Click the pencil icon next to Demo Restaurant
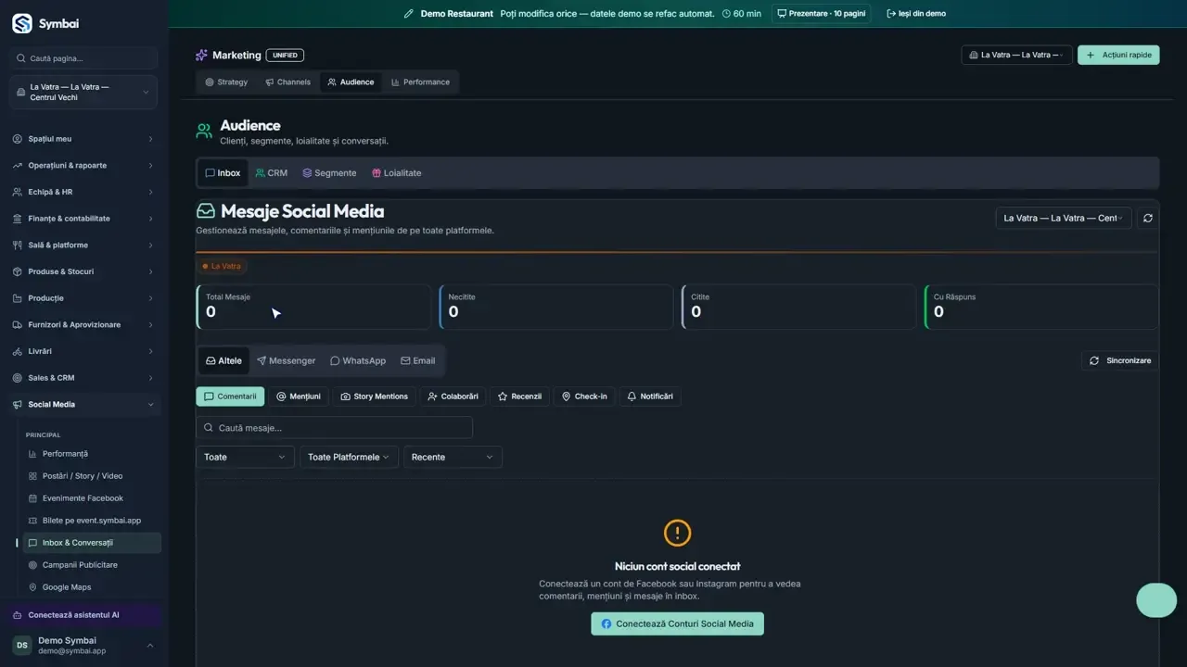 409,14
